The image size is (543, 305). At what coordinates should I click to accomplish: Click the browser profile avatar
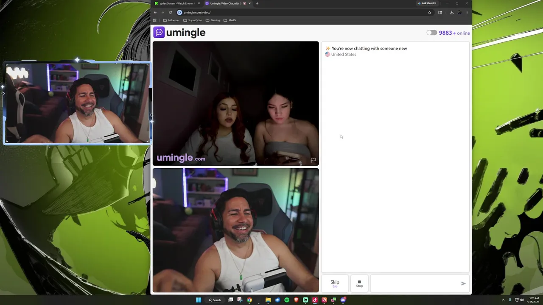459,13
